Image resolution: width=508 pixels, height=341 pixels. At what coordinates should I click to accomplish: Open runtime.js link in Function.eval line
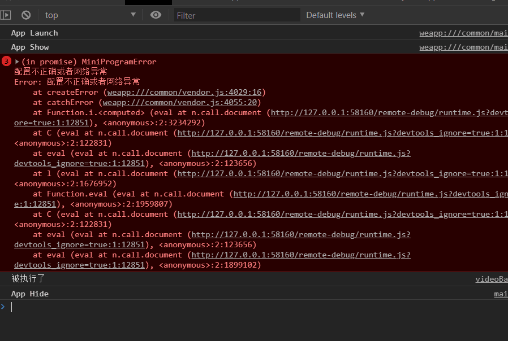[371, 194]
